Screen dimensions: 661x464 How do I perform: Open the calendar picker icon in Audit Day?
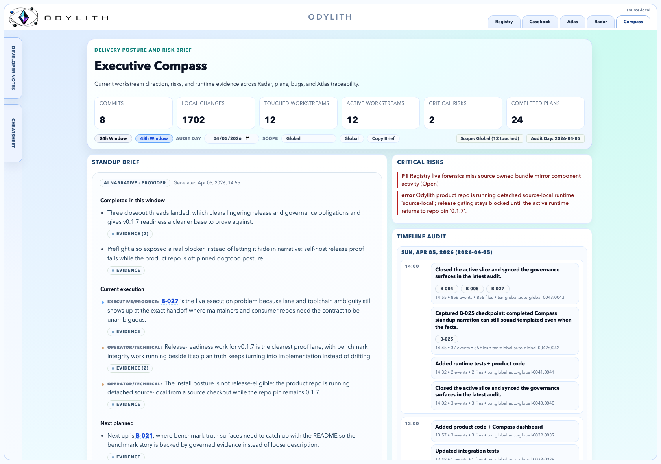(x=247, y=138)
